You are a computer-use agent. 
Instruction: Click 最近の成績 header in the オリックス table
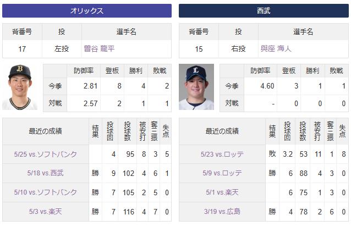tap(45, 131)
